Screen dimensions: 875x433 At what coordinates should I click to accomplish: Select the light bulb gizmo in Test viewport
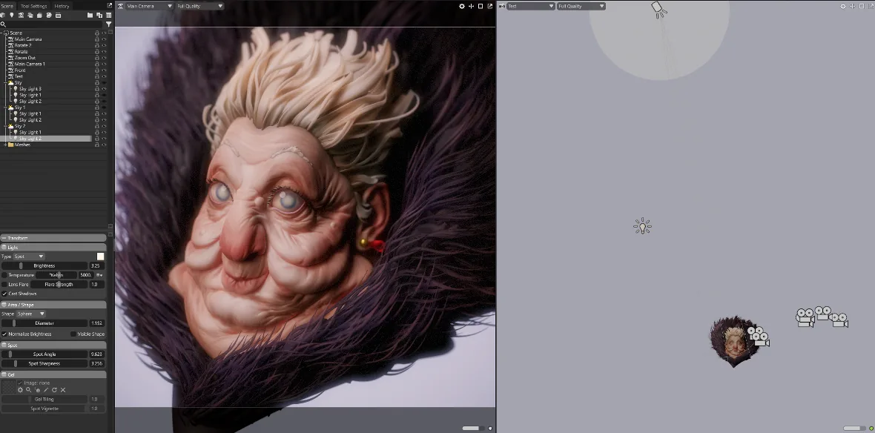pyautogui.click(x=642, y=226)
